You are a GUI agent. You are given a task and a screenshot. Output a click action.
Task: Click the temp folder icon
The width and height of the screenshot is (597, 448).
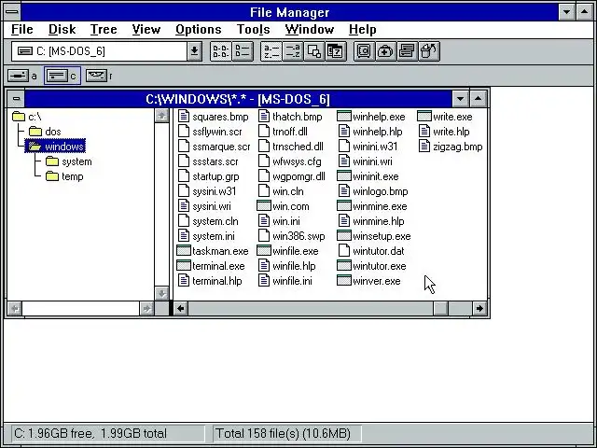[x=52, y=176]
